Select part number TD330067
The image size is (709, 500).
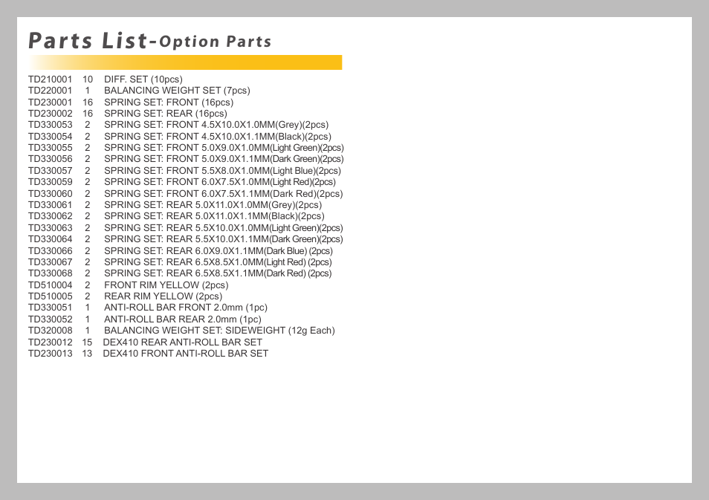click(51, 262)
